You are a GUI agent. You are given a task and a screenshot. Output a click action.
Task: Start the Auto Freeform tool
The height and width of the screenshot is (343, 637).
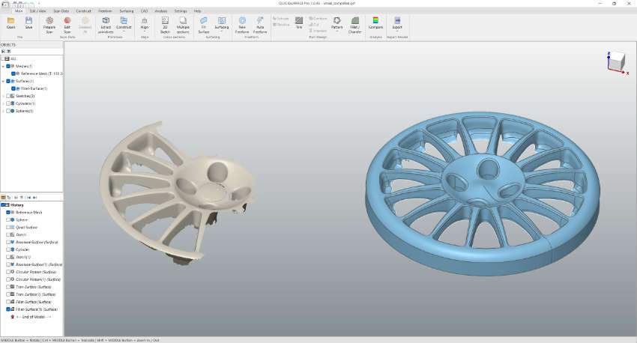pos(260,25)
